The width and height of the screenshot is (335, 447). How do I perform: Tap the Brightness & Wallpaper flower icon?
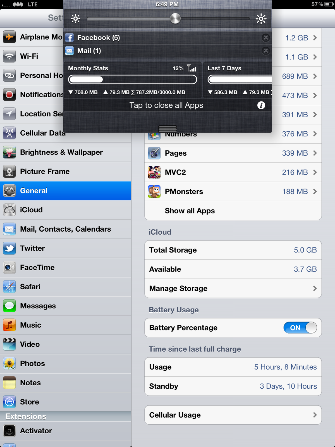[9, 152]
